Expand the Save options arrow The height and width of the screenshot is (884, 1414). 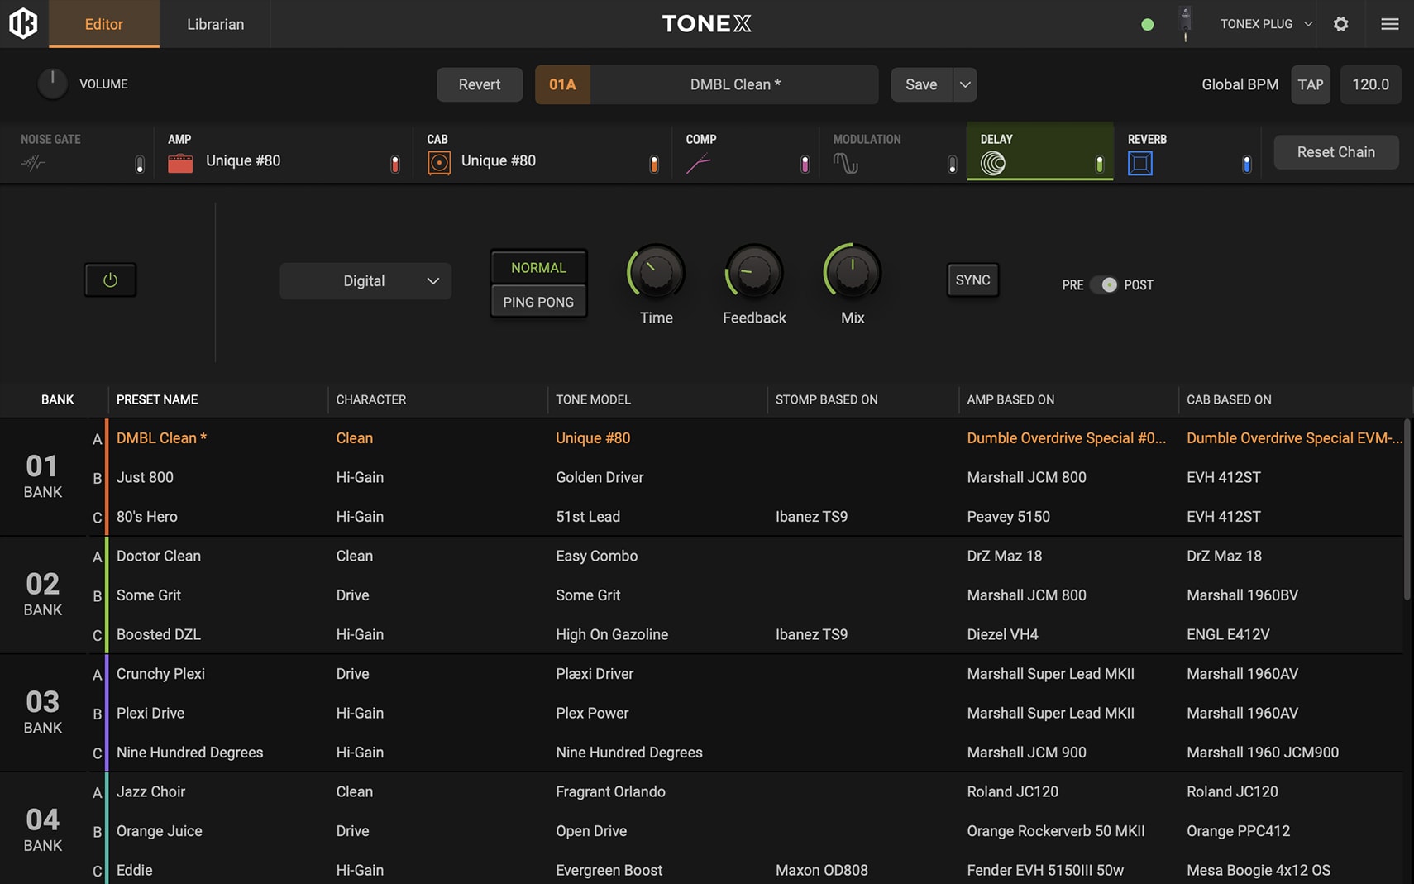965,84
